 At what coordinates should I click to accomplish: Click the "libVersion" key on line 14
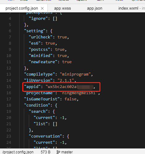click(x=38, y=81)
